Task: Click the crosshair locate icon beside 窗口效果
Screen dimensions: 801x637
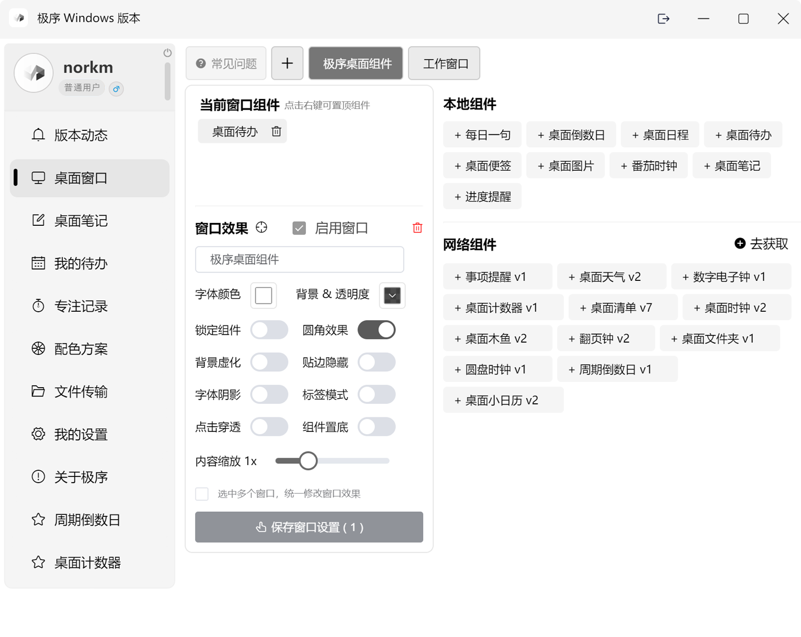Action: point(261,228)
